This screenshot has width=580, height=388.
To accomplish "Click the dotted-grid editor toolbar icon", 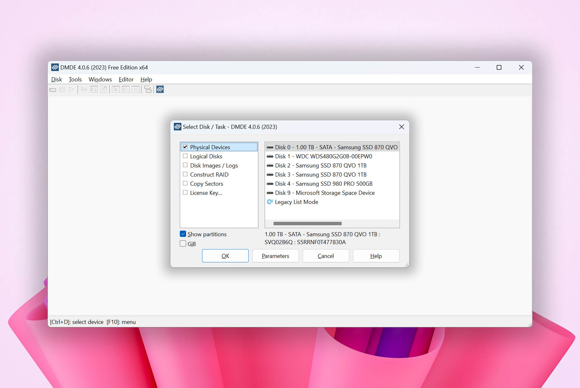I will coord(135,90).
